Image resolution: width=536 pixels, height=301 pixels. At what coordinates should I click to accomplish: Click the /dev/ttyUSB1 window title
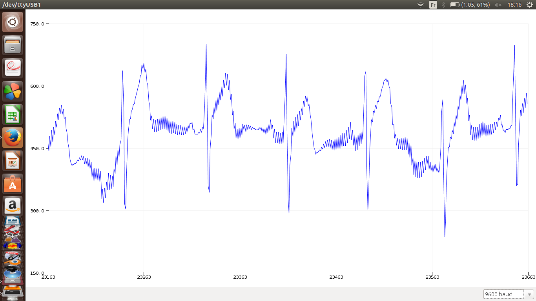(x=22, y=5)
